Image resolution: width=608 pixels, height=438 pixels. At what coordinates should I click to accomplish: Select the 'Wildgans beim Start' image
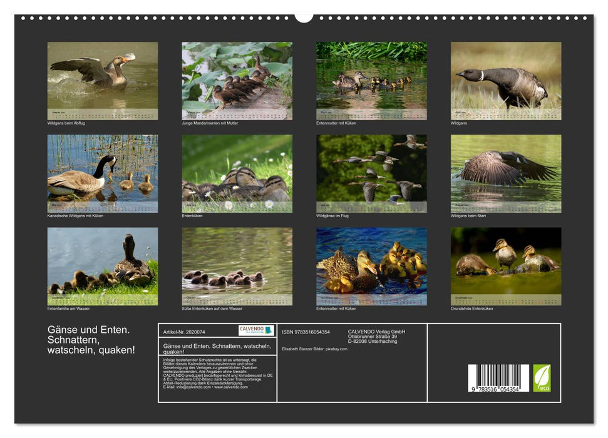(504, 172)
